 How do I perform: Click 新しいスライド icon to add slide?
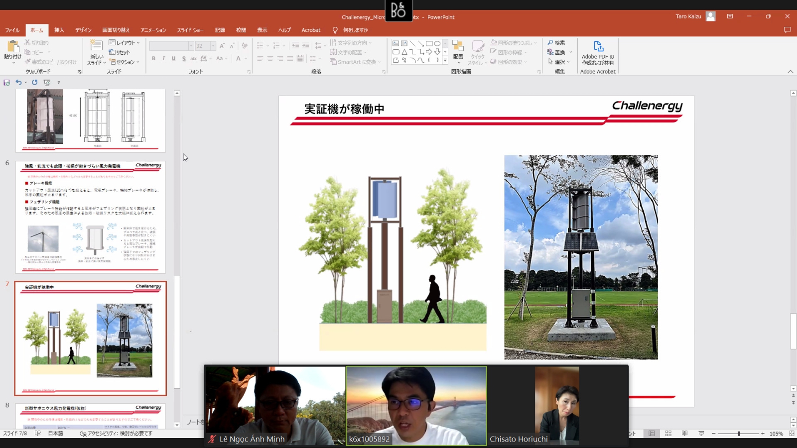(x=96, y=46)
